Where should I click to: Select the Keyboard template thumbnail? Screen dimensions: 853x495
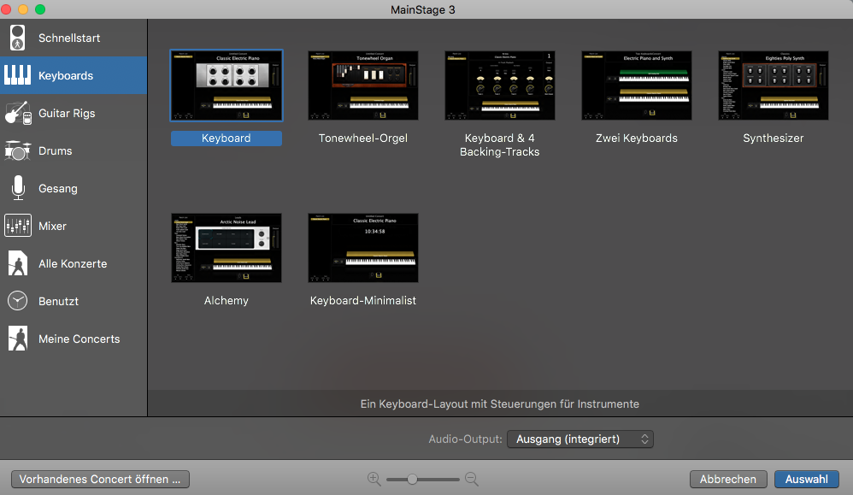(x=226, y=85)
